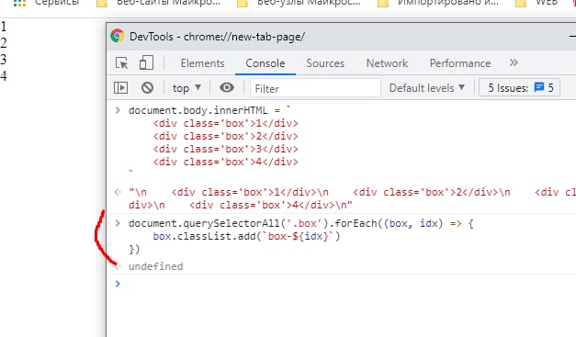This screenshot has width=576, height=337.
Task: Switch to the Console tab
Action: point(265,63)
